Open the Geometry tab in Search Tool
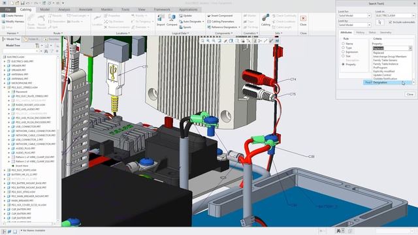Screen dimensions: 418x235 coord(385,33)
